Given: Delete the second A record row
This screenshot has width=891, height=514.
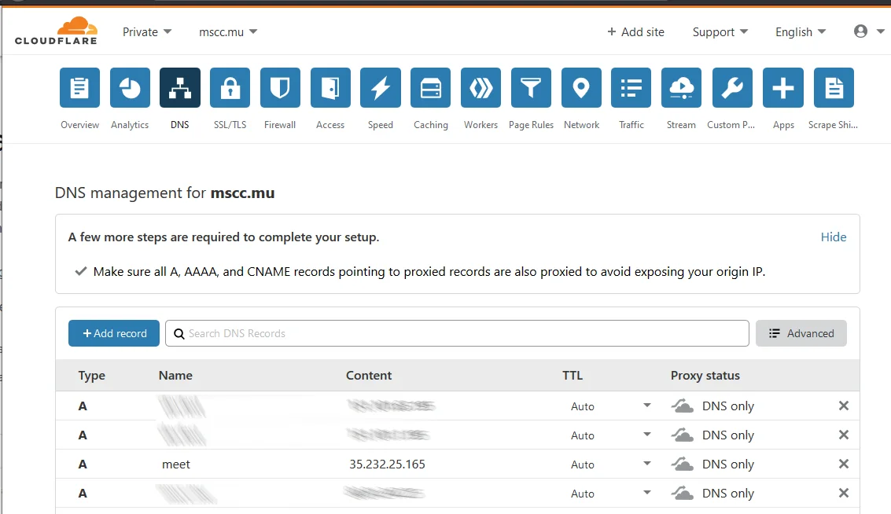Looking at the screenshot, I should (x=844, y=435).
